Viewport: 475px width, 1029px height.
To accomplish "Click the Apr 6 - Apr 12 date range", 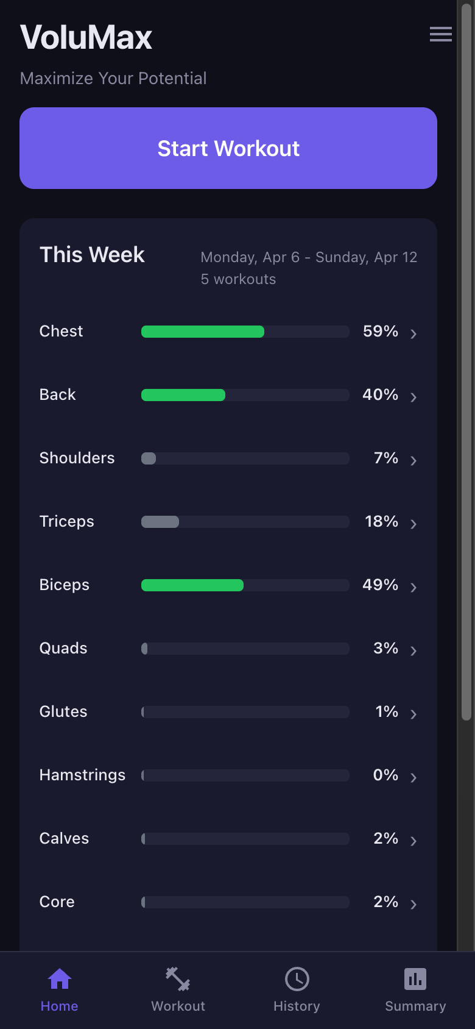I will tap(308, 257).
